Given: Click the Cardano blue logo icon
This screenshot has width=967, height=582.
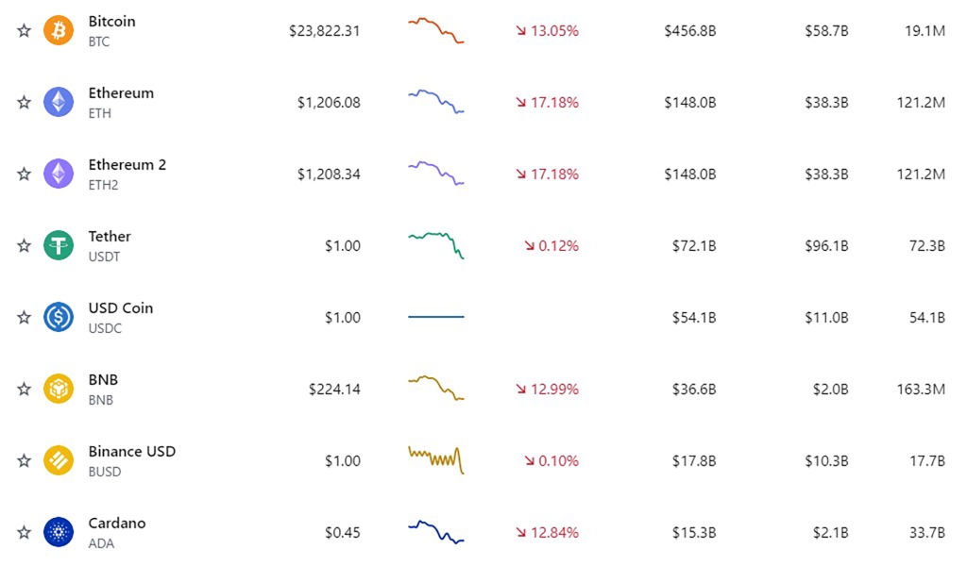Looking at the screenshot, I should coord(59,532).
